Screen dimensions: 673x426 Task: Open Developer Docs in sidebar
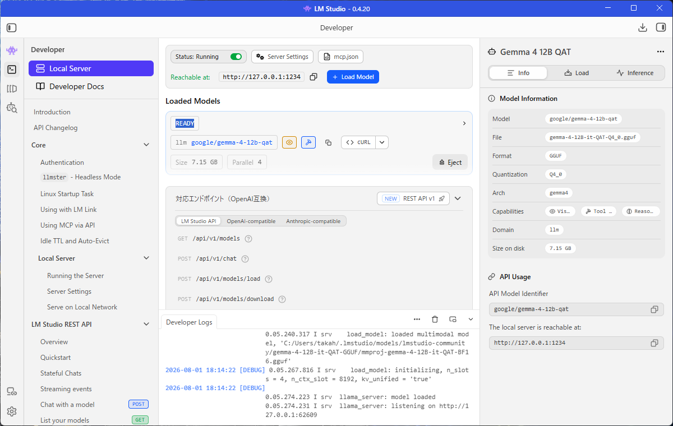point(91,86)
